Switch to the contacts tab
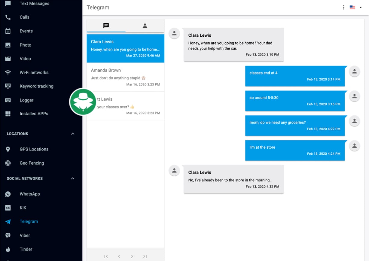The image size is (369, 261). tap(145, 26)
